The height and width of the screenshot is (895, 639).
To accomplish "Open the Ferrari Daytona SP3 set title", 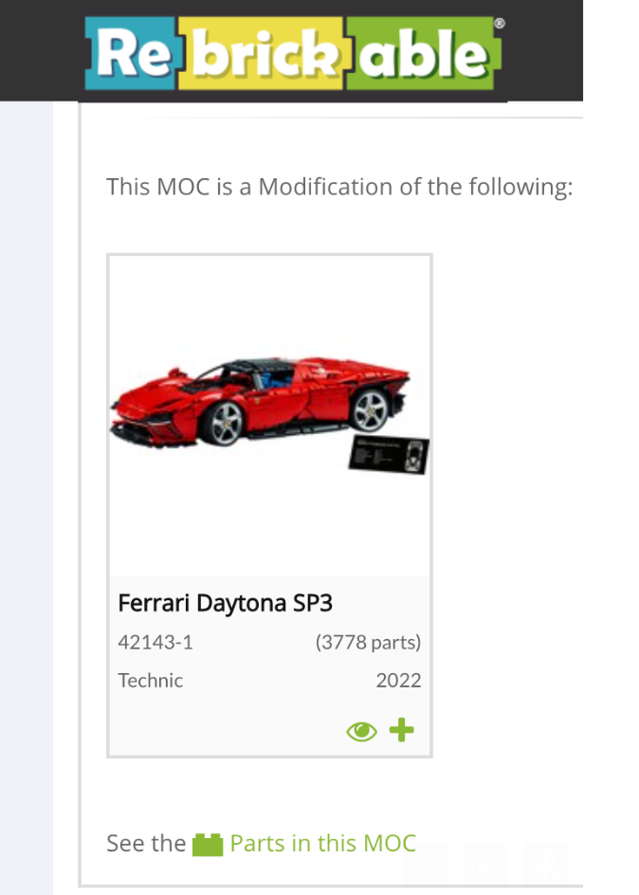I will pyautogui.click(x=225, y=603).
